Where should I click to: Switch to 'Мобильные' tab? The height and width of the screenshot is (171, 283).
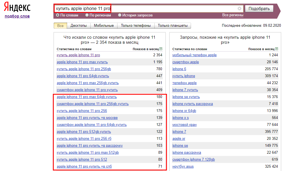click(x=104, y=26)
